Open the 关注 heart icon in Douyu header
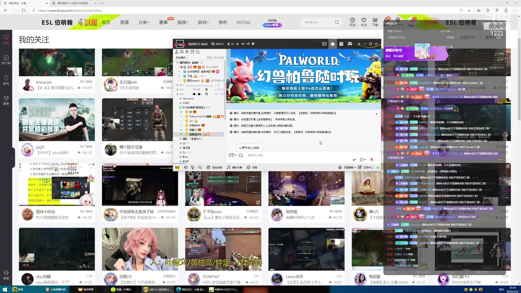Image resolution: width=521 pixels, height=293 pixels. pos(364,22)
